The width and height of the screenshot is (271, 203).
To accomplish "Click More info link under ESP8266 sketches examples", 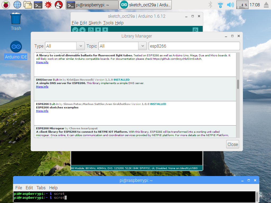I will (x=42, y=111).
